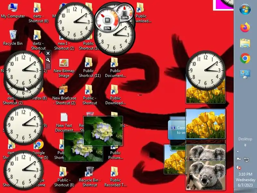The image size is (257, 193).
Task: Open the Public - Shortcut (11) folder
Action: click(90, 68)
